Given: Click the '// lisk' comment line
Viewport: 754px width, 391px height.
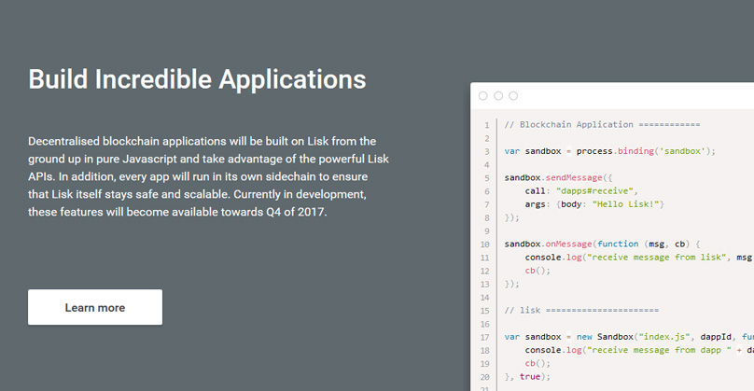Looking at the screenshot, I should pos(581,310).
